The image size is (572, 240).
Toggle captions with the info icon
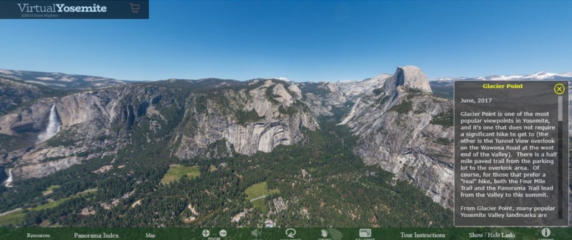pyautogui.click(x=546, y=232)
